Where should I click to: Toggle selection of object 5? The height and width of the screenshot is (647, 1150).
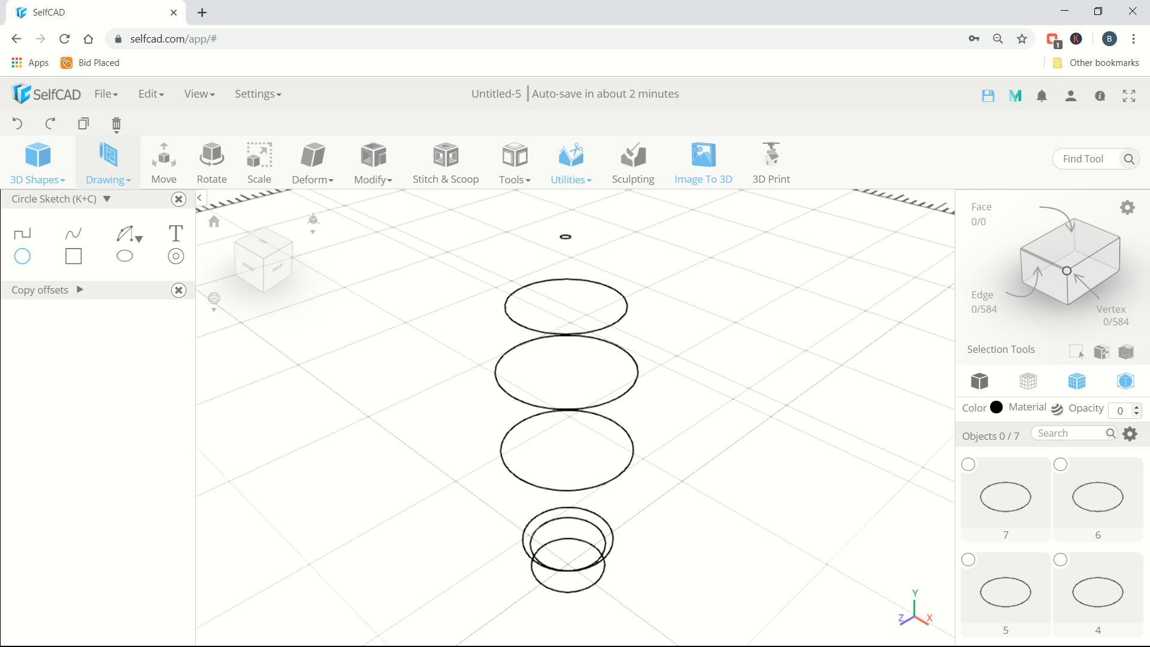tap(968, 560)
